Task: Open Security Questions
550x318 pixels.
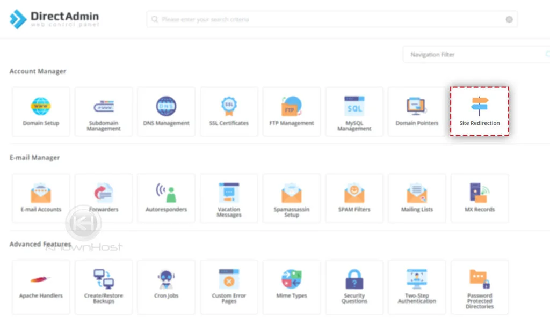Action: point(354,287)
